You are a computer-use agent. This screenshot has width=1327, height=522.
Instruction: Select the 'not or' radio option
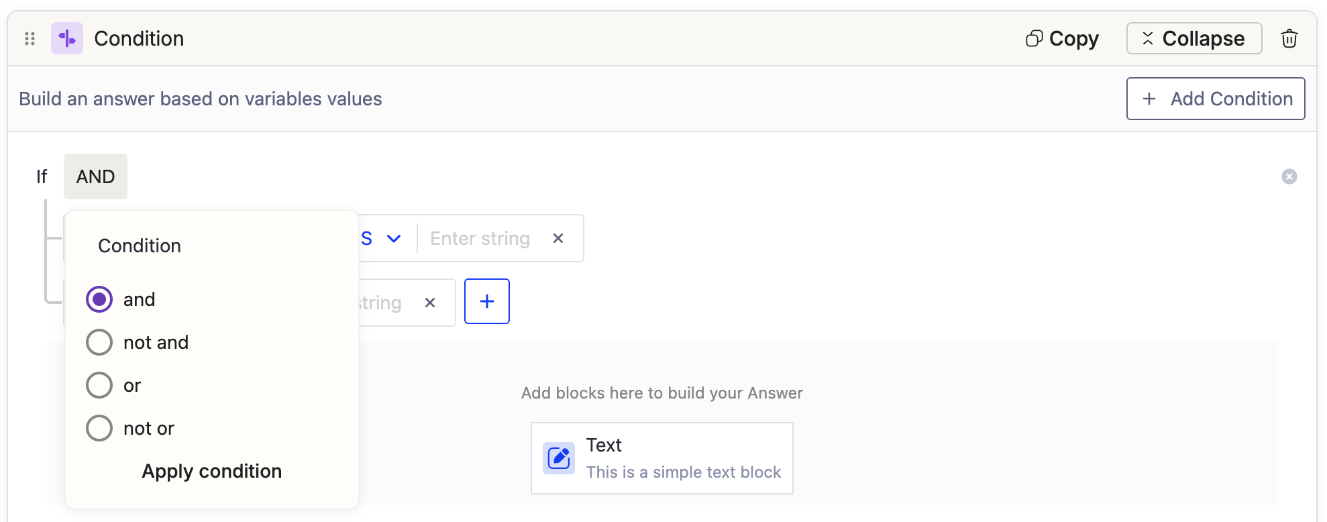(99, 428)
